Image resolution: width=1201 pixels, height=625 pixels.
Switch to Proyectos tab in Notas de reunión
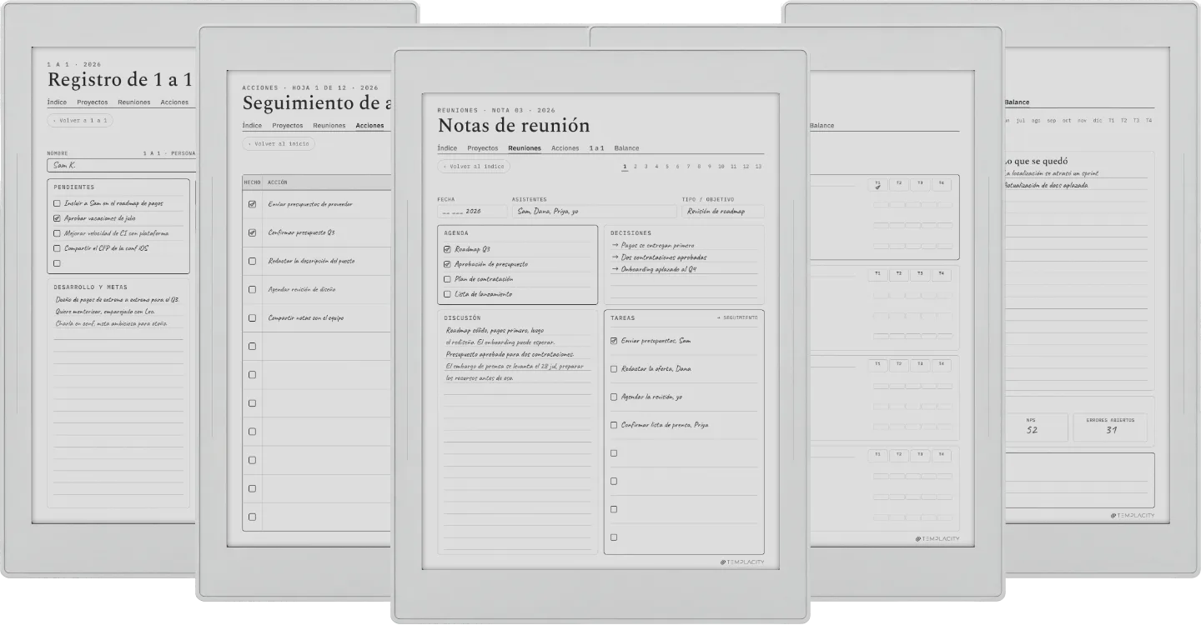[483, 148]
